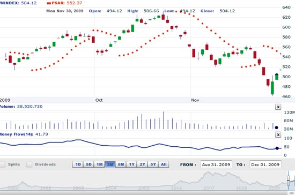The width and height of the screenshot is (295, 195).
Task: Select the 1D time range
Action: click(x=78, y=164)
